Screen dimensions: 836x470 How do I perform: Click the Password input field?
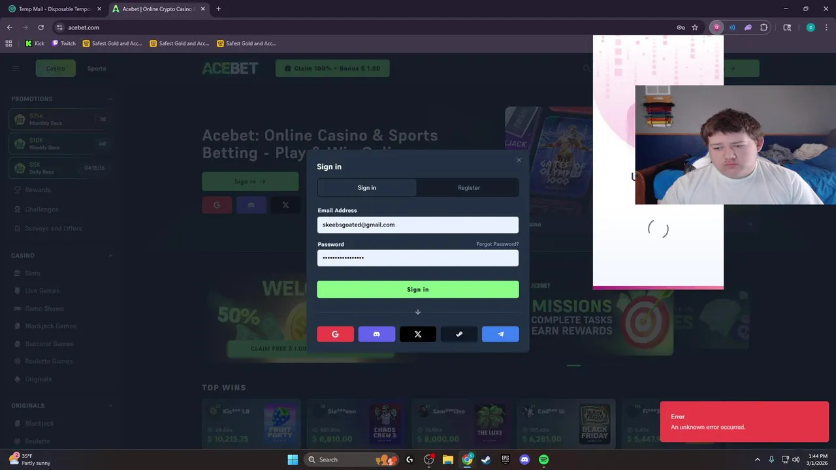tap(418, 258)
